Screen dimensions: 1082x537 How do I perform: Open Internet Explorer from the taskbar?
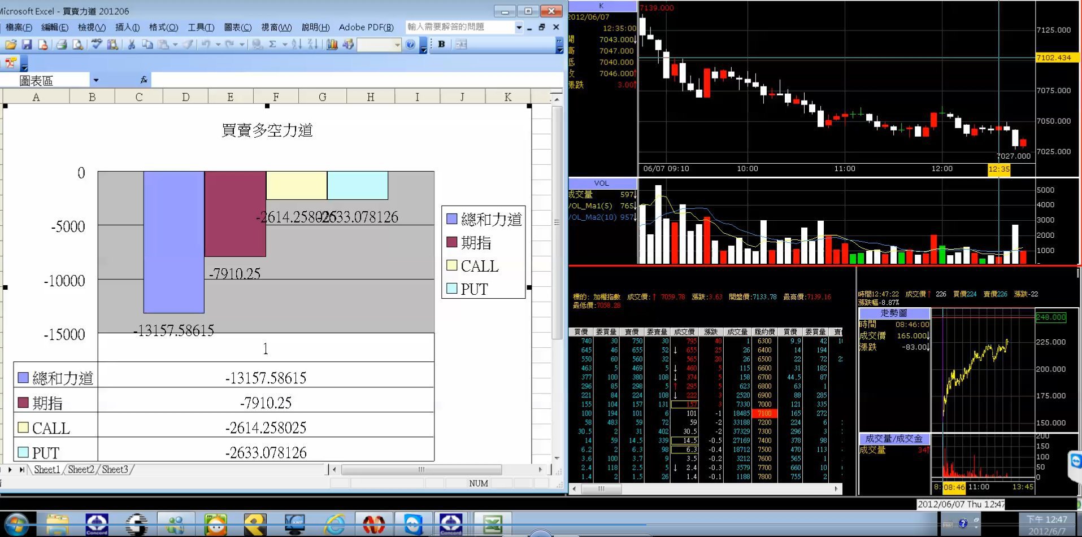334,525
